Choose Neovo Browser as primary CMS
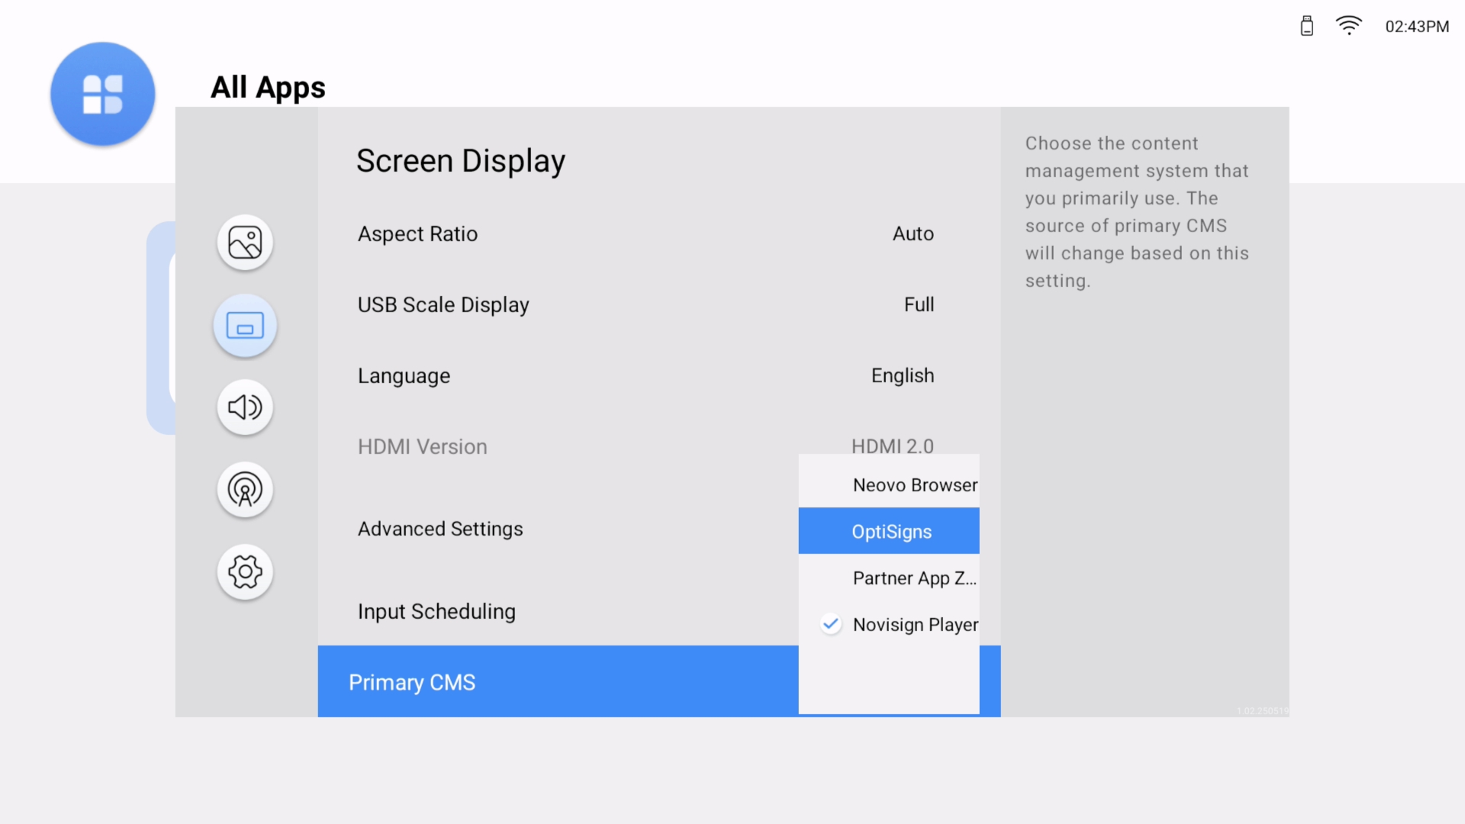Image resolution: width=1465 pixels, height=824 pixels. (x=913, y=485)
